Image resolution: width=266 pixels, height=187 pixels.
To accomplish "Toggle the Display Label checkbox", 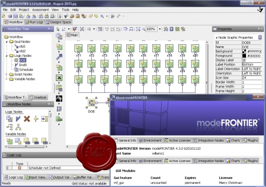I will pyautogui.click(x=244, y=60).
